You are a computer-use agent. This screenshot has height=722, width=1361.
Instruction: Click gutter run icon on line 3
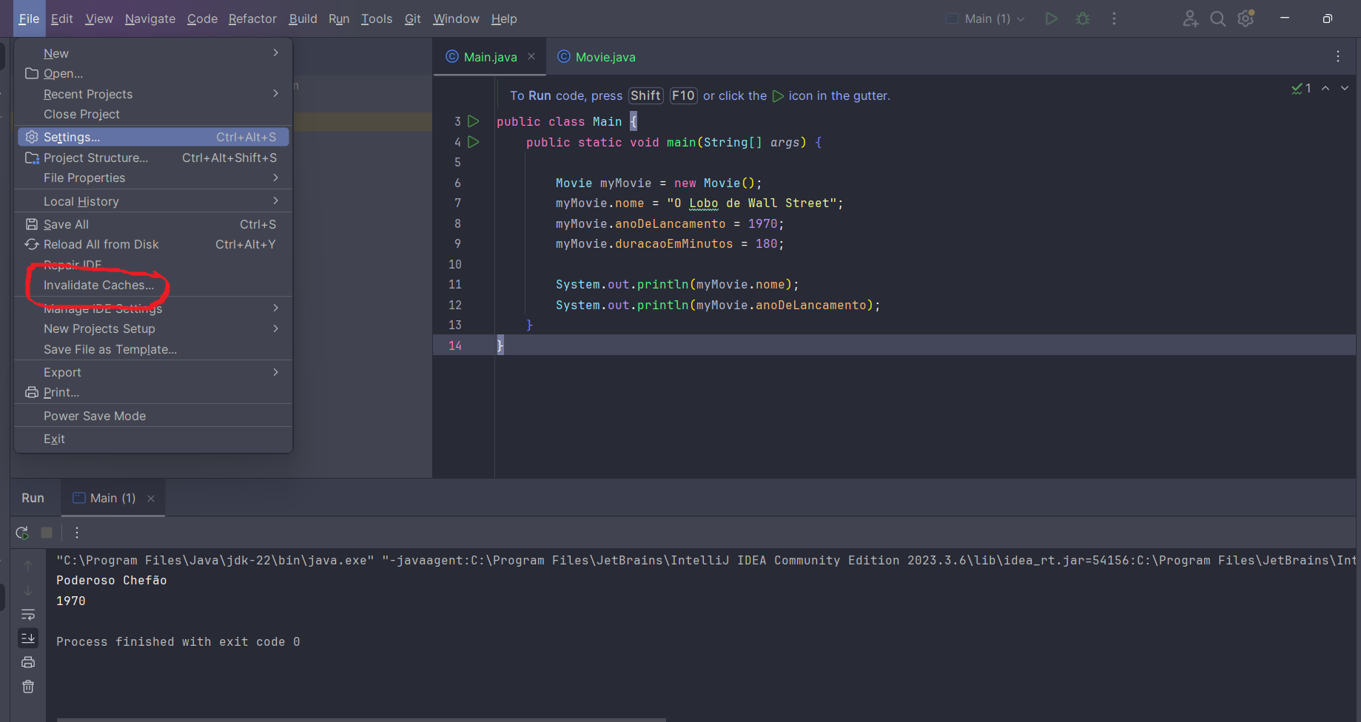474,121
